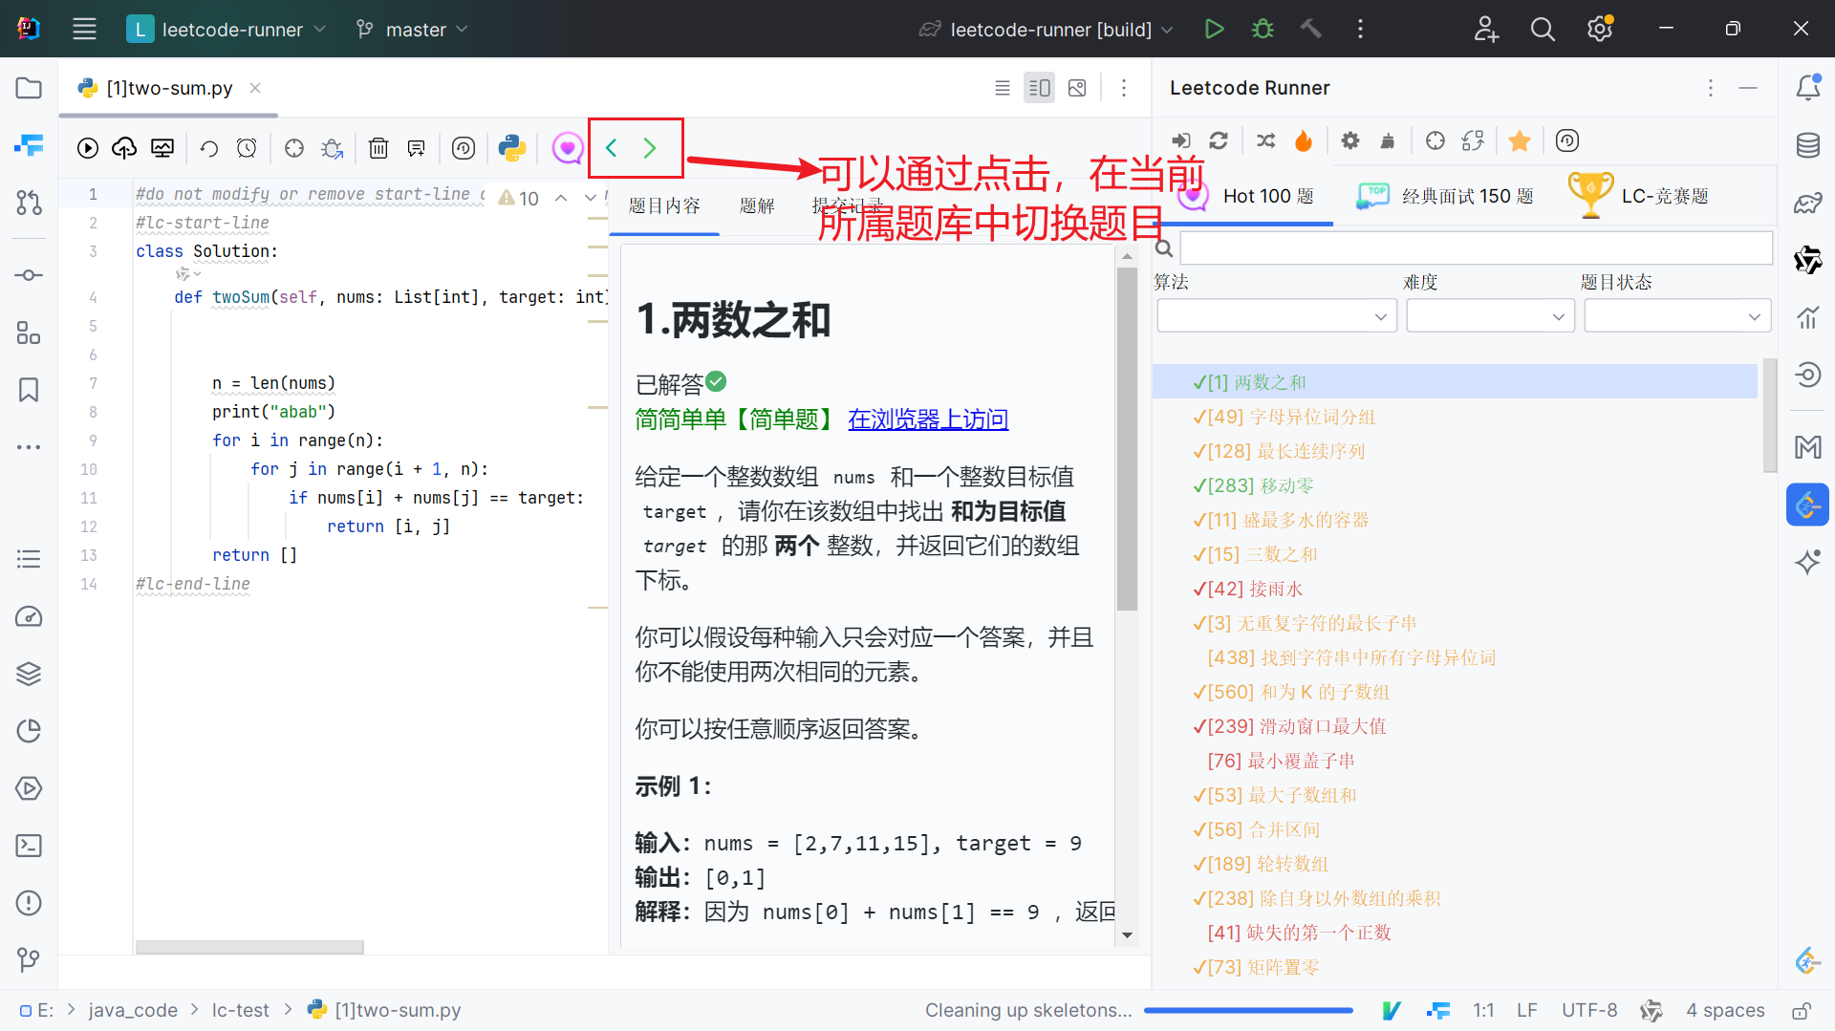Viewport: 1835px width, 1031px height.
Task: Go to next problem arrow
Action: pos(650,148)
